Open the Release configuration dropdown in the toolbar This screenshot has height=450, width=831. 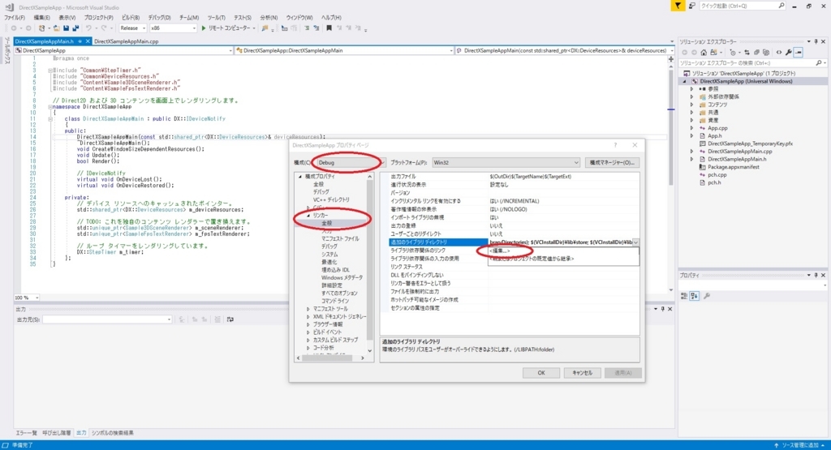[132, 28]
